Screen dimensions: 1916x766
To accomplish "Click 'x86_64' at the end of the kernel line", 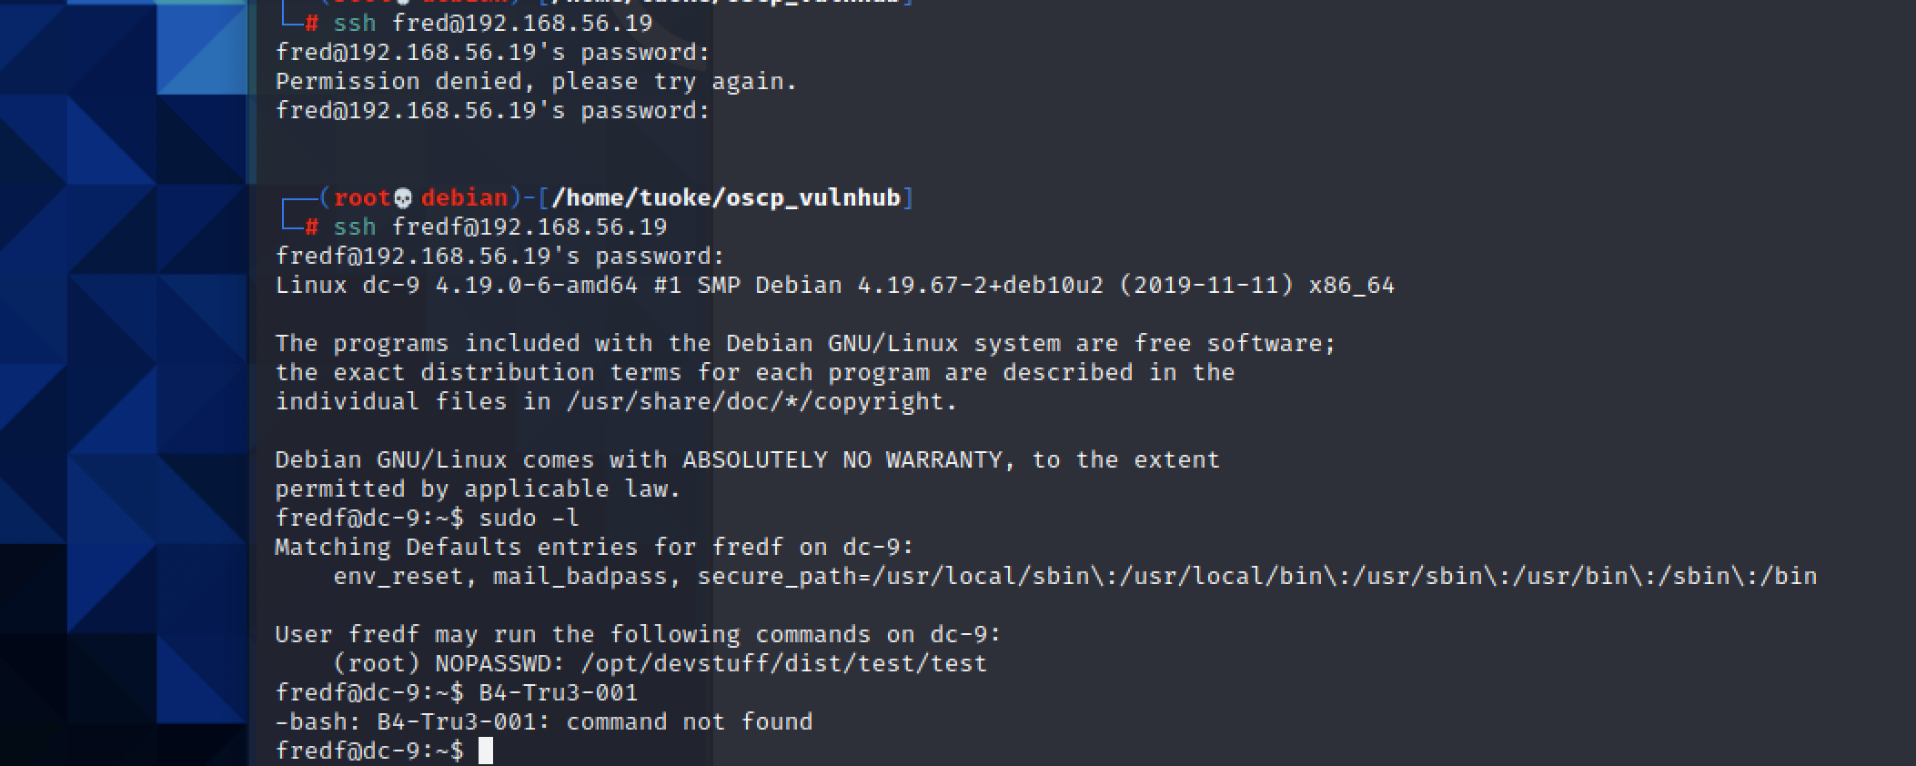I will (1351, 285).
